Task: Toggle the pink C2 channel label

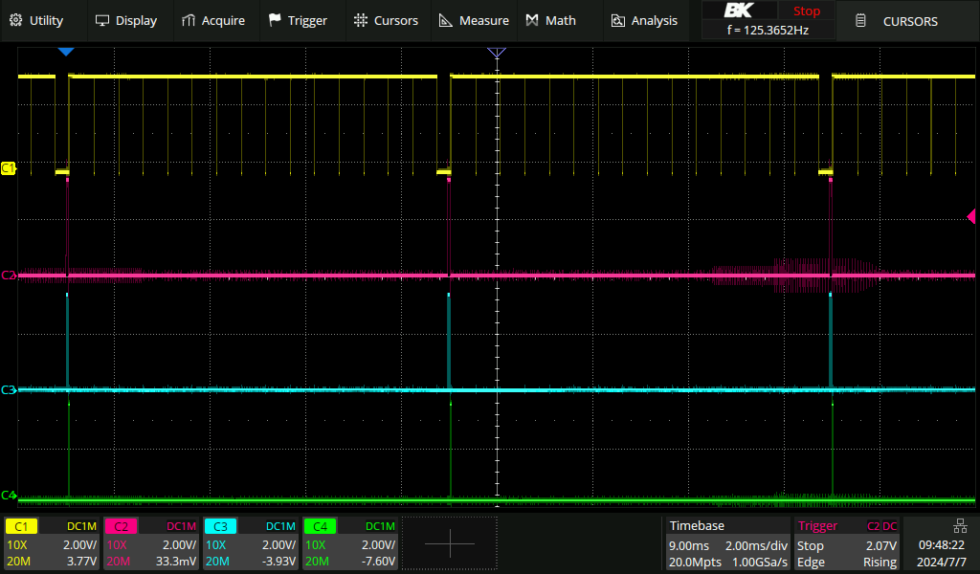Action: pyautogui.click(x=121, y=526)
